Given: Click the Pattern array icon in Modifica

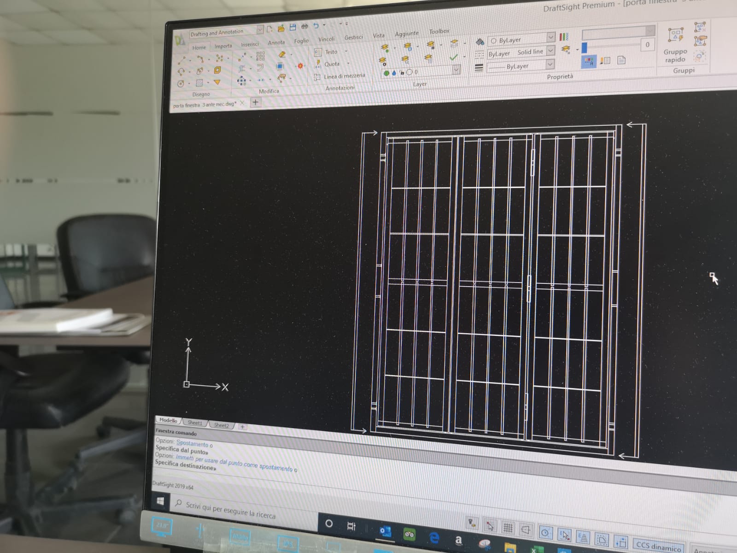Looking at the screenshot, I should tap(260, 56).
